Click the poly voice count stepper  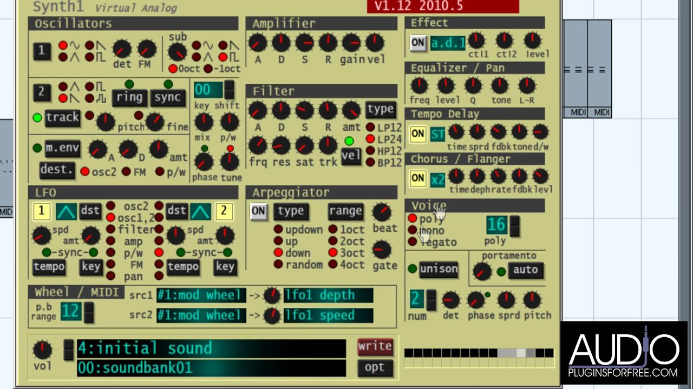click(x=514, y=226)
